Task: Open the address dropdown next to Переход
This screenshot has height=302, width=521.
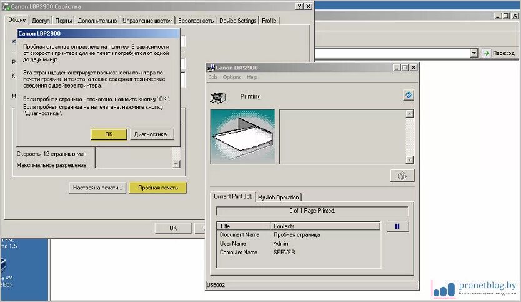Action: pyautogui.click(x=474, y=53)
